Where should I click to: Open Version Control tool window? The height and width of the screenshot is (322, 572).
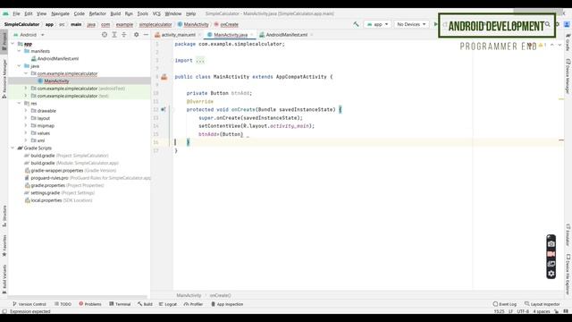[29, 304]
